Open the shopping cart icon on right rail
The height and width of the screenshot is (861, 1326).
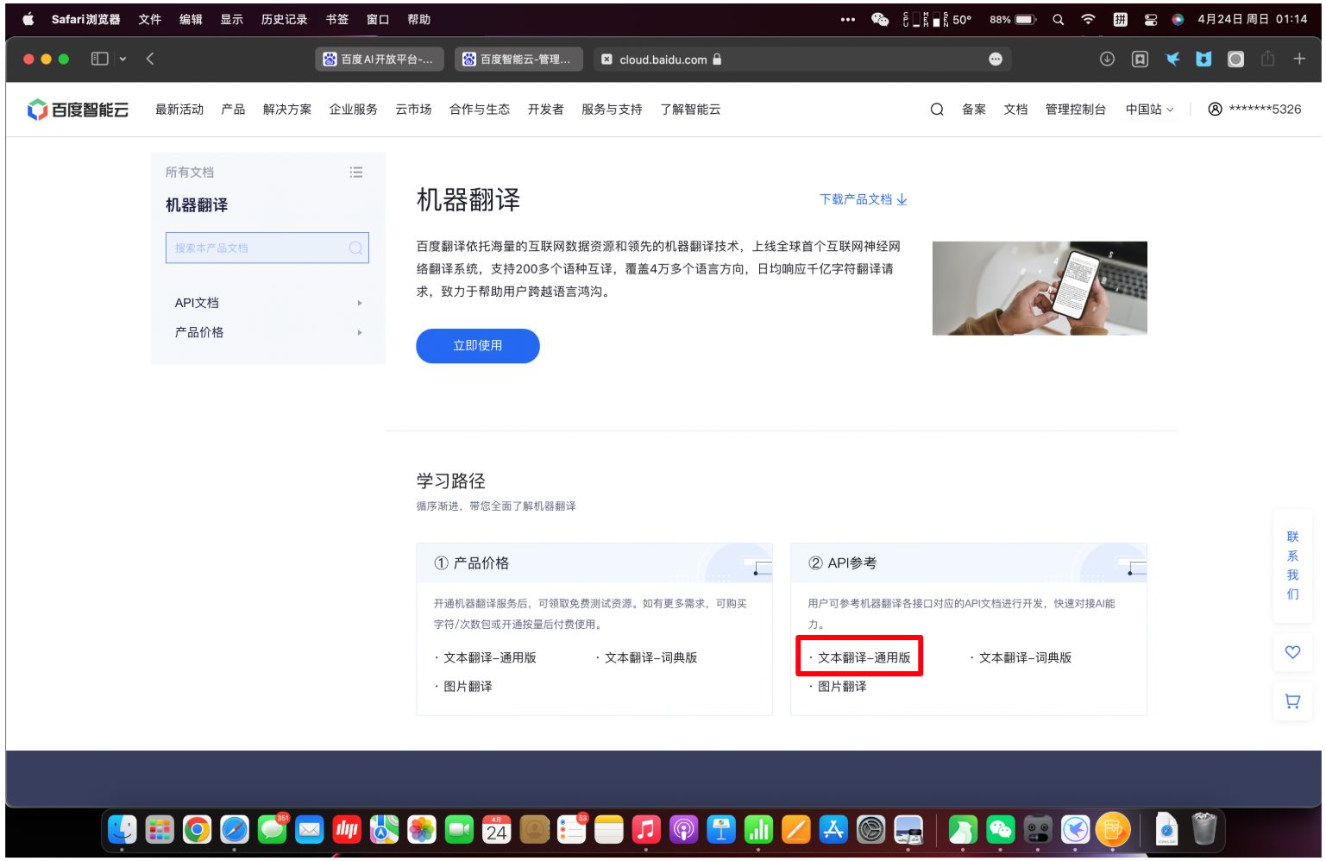(1292, 701)
